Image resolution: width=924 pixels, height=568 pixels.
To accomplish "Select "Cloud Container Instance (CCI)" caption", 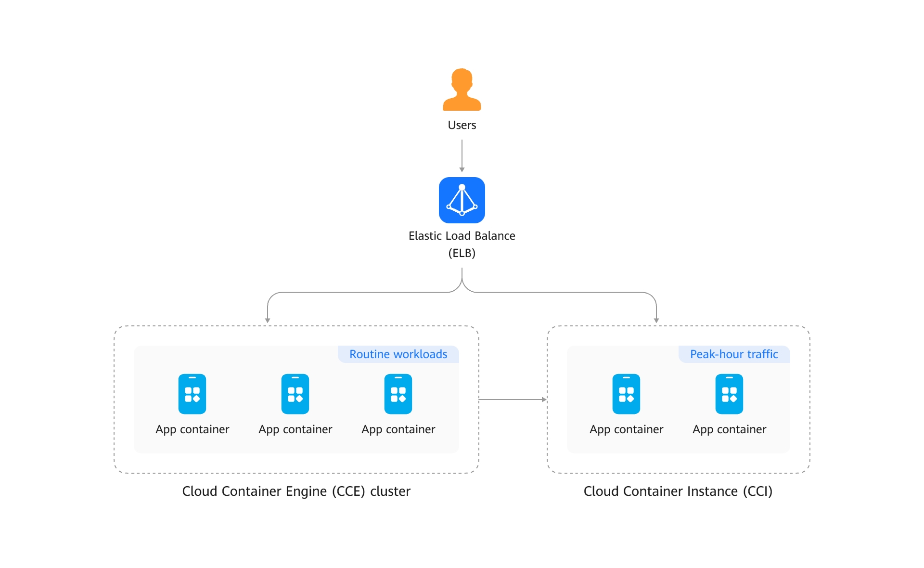I will point(678,491).
